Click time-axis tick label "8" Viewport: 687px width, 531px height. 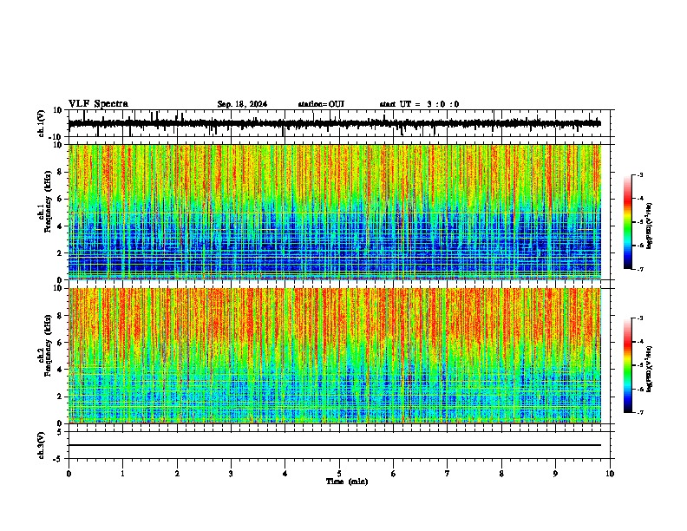coord(501,474)
